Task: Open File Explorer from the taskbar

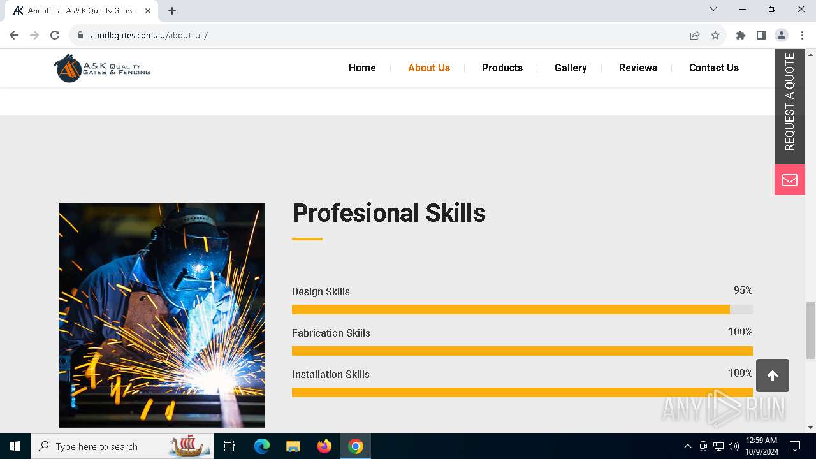Action: (x=293, y=446)
